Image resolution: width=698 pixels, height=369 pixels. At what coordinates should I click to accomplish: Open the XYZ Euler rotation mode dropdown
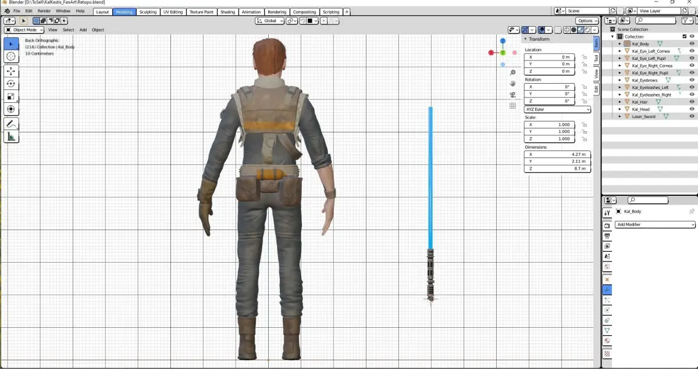click(558, 109)
